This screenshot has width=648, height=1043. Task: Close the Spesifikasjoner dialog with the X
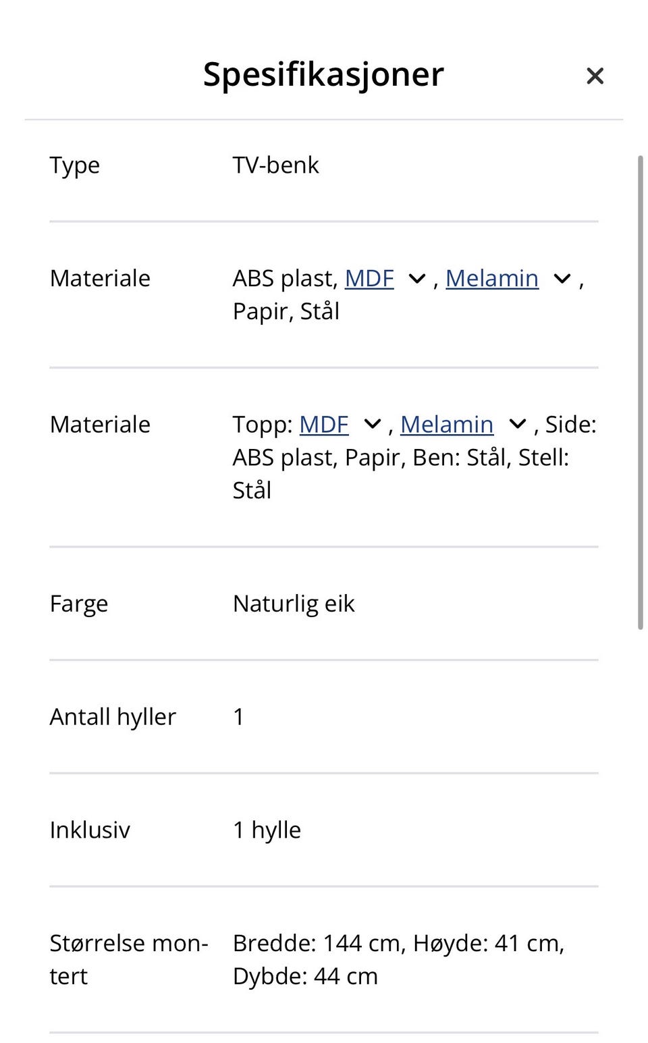[x=595, y=76]
